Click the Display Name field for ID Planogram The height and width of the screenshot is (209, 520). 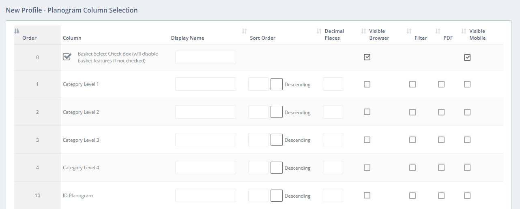point(206,196)
